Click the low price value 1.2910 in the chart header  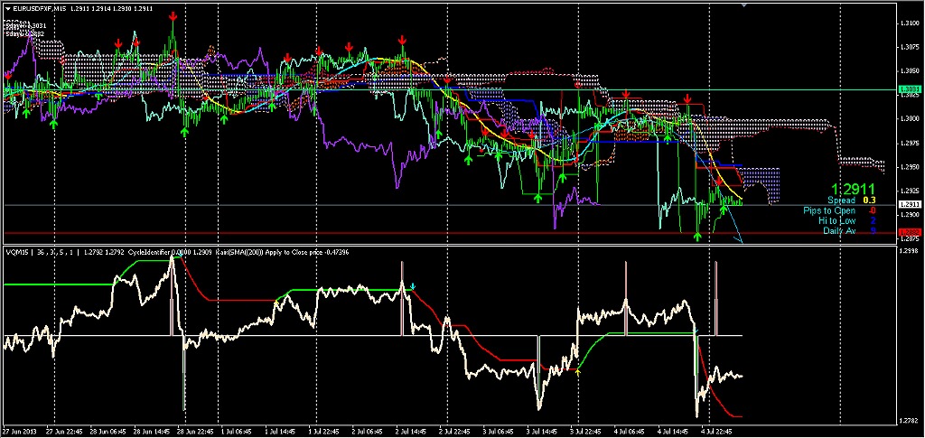(x=121, y=9)
